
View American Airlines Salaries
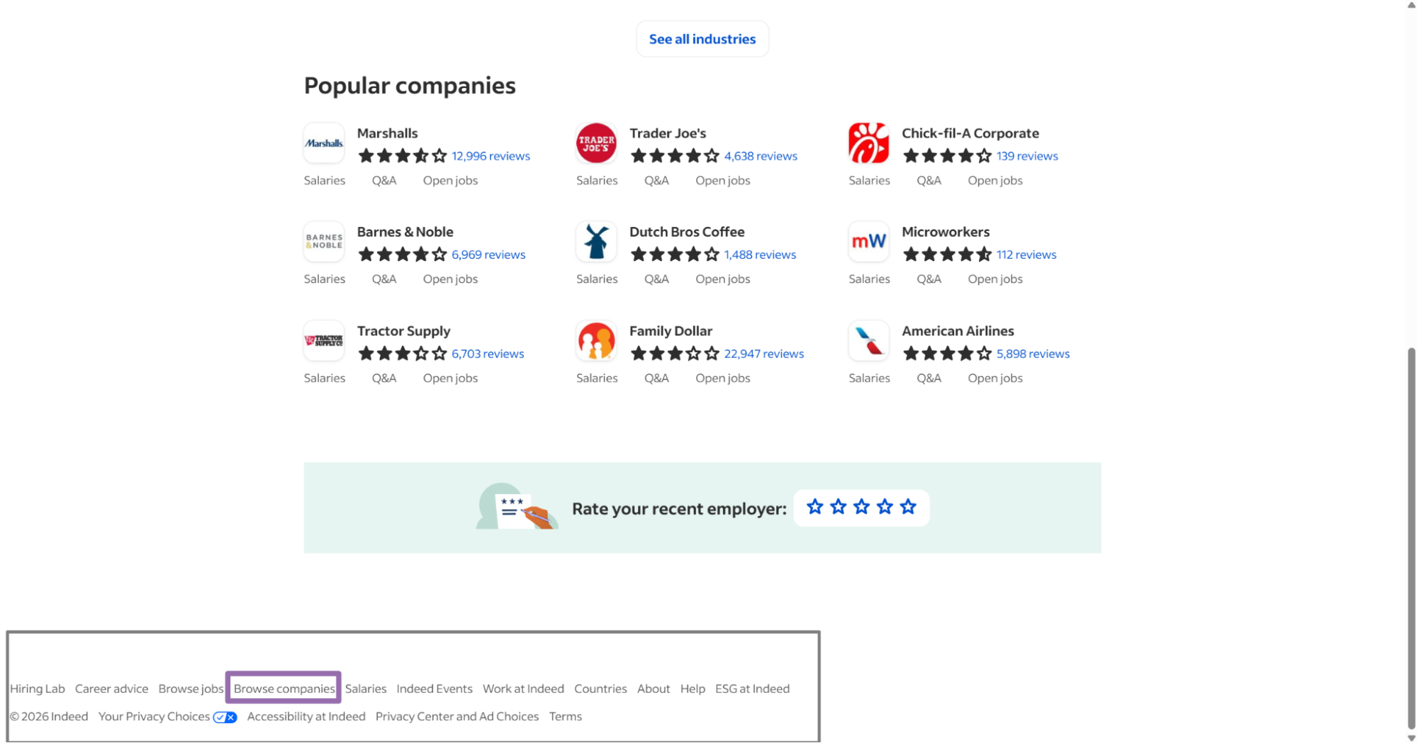(x=869, y=379)
